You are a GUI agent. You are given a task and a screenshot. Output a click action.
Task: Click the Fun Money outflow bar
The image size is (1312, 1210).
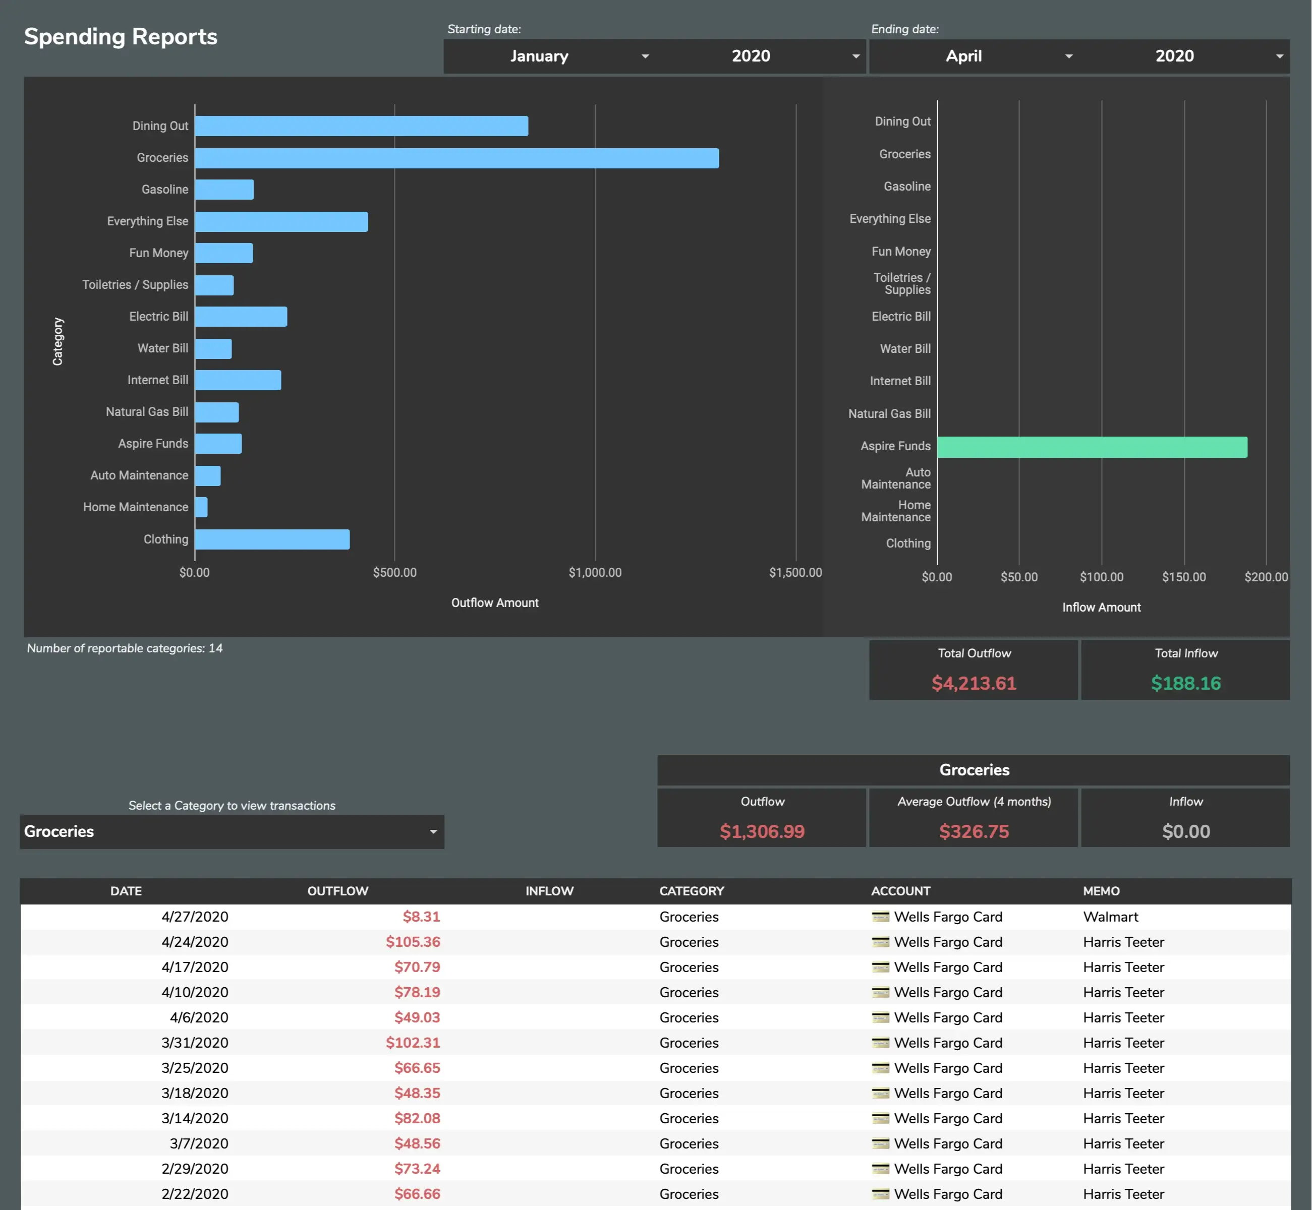[224, 254]
